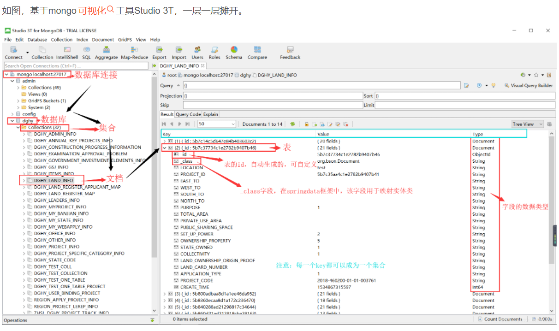
Task: Expand document (3) in results
Action: pos(165,294)
